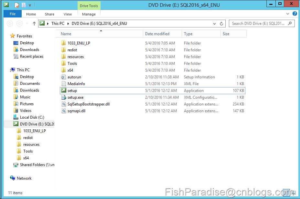Select the x64 folder icon in file list
Viewport: 300px width, 199px height.
point(63,70)
